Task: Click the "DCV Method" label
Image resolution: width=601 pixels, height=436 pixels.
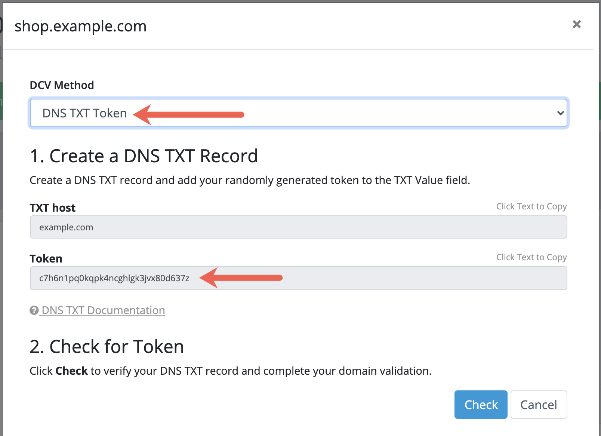Action: click(x=62, y=85)
